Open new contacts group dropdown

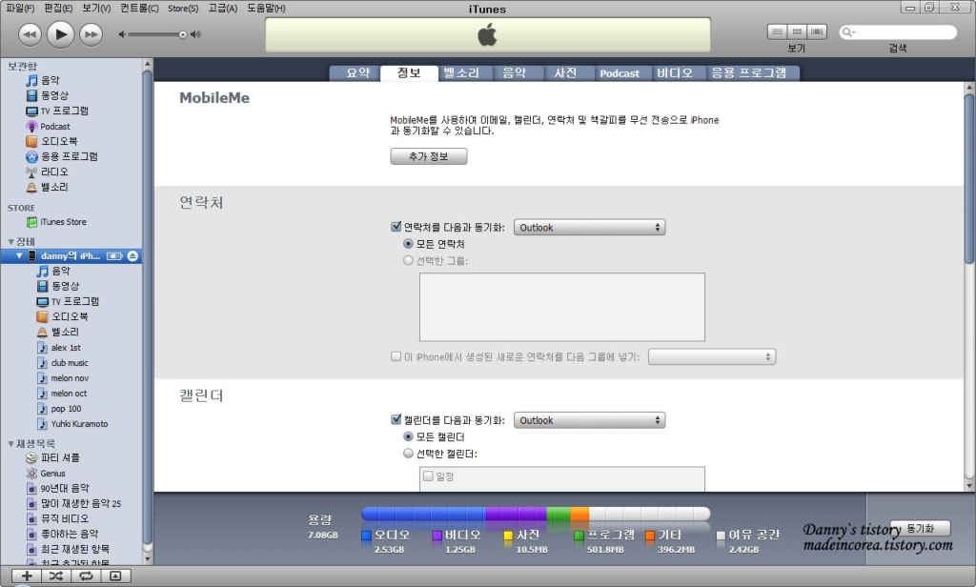pyautogui.click(x=712, y=356)
